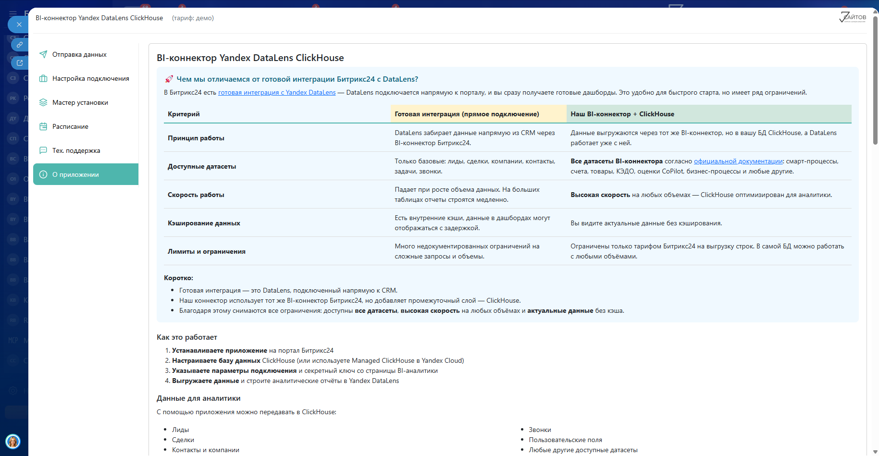Click the bullet 'Готовая интеграция — это DataLens'
The width and height of the screenshot is (879, 456).
[x=288, y=290]
